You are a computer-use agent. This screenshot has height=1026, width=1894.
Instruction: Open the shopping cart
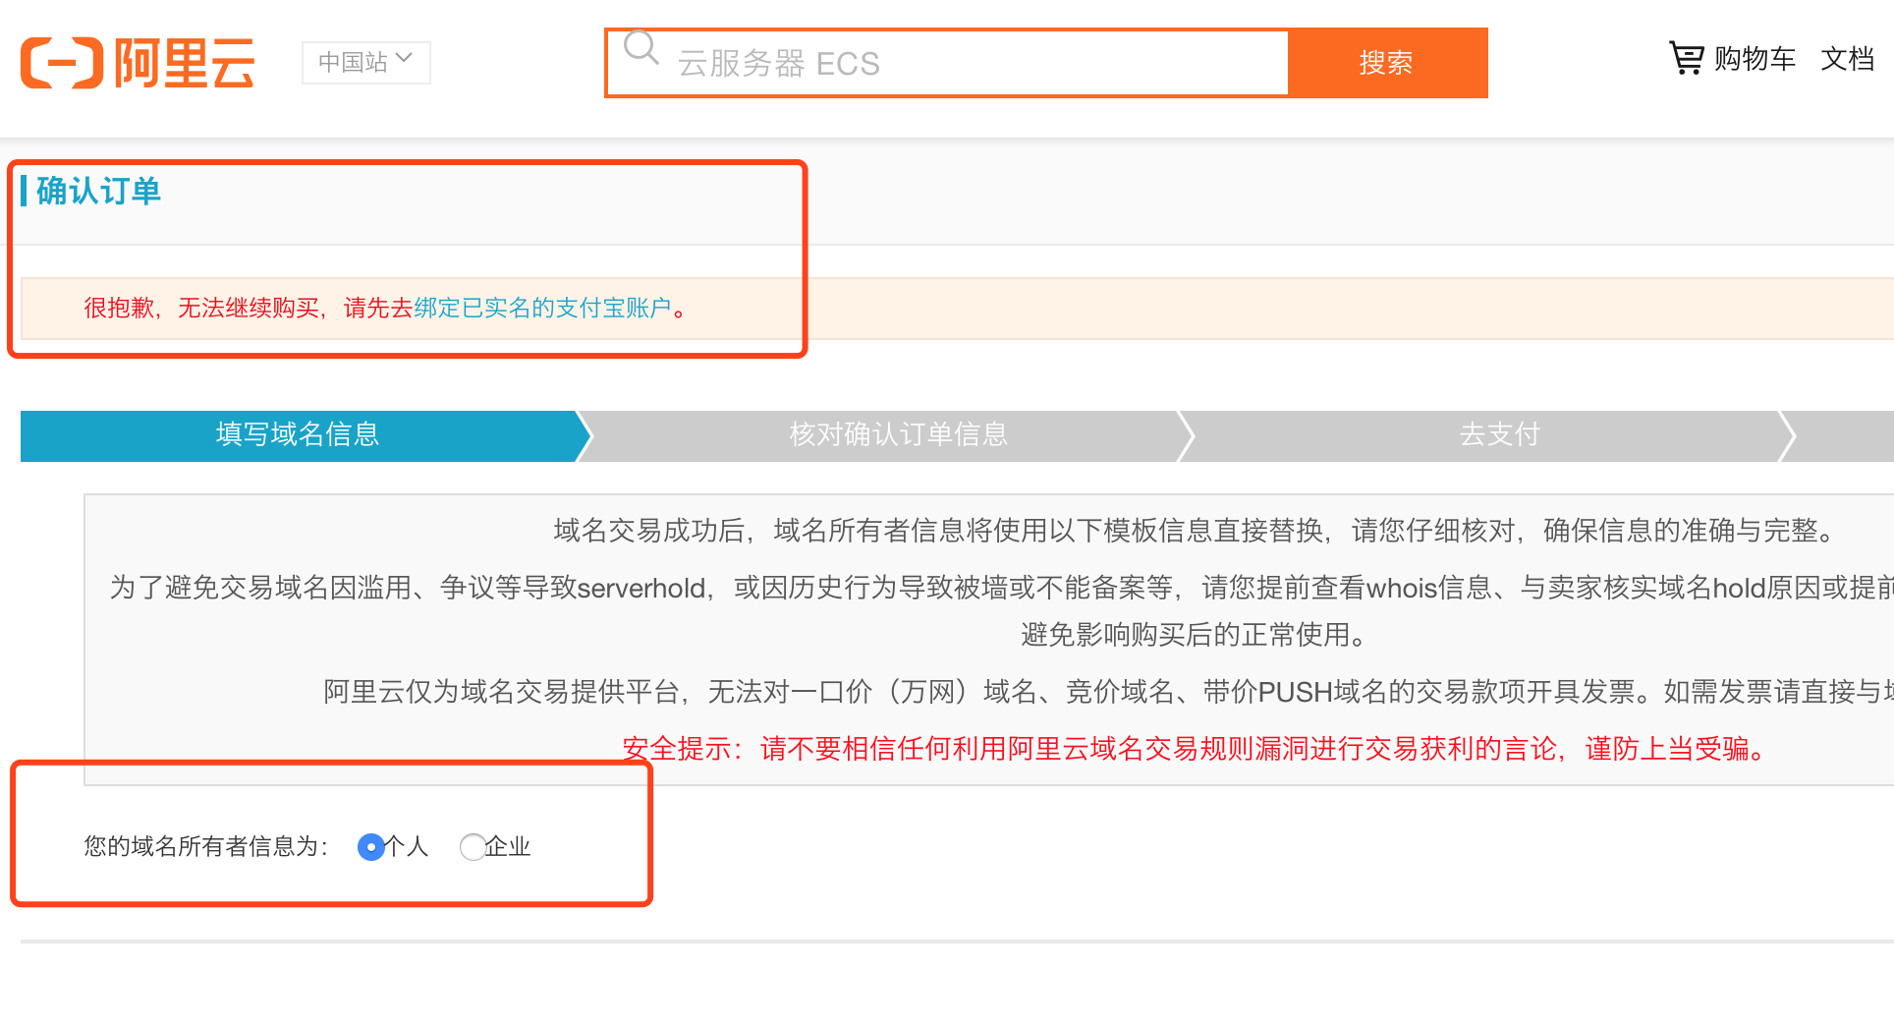coord(1686,58)
